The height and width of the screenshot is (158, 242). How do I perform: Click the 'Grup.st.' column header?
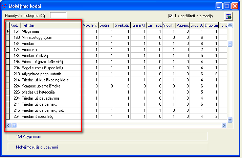tap(197, 25)
